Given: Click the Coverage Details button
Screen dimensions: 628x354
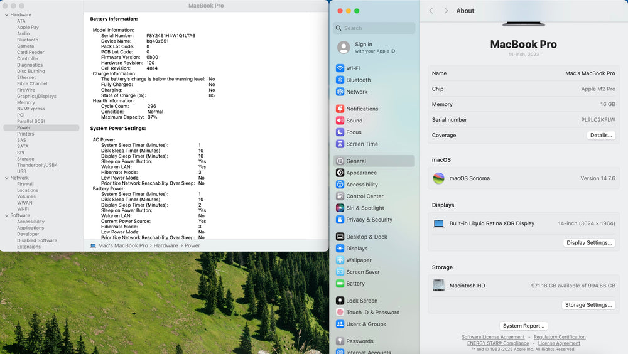Looking at the screenshot, I should click(601, 136).
